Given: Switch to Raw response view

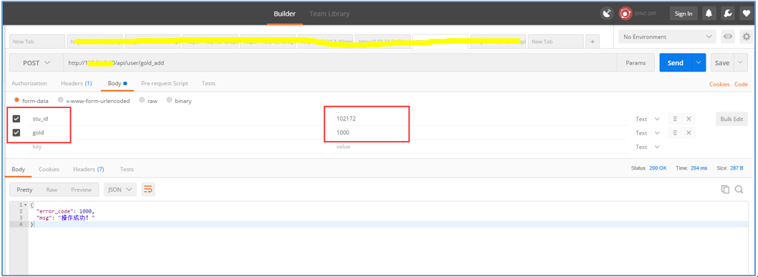Looking at the screenshot, I should 52,190.
